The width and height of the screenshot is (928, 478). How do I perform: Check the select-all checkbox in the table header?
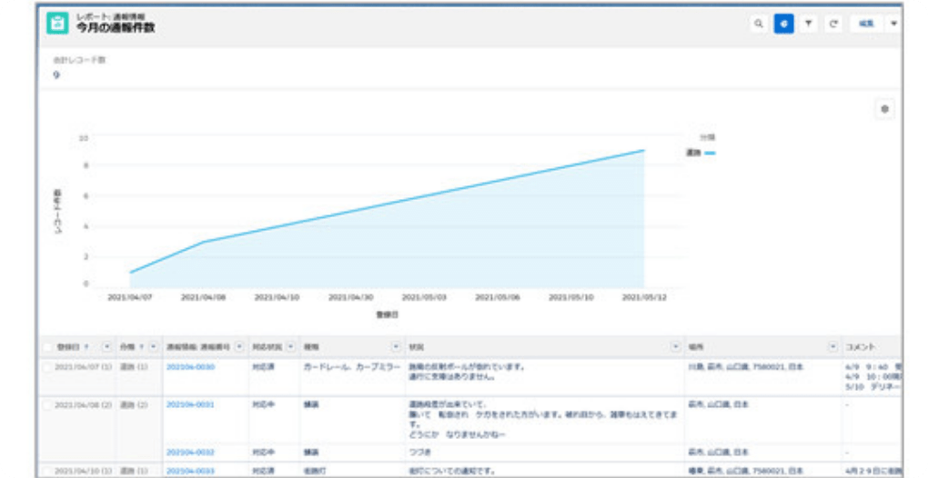pyautogui.click(x=48, y=347)
